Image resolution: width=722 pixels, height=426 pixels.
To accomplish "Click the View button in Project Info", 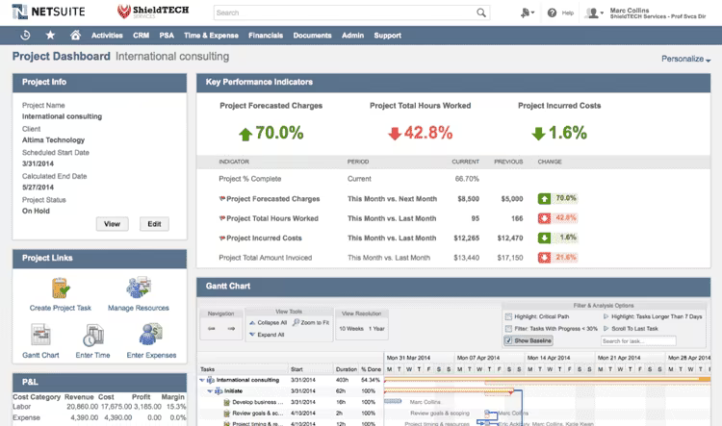I will coord(112,224).
